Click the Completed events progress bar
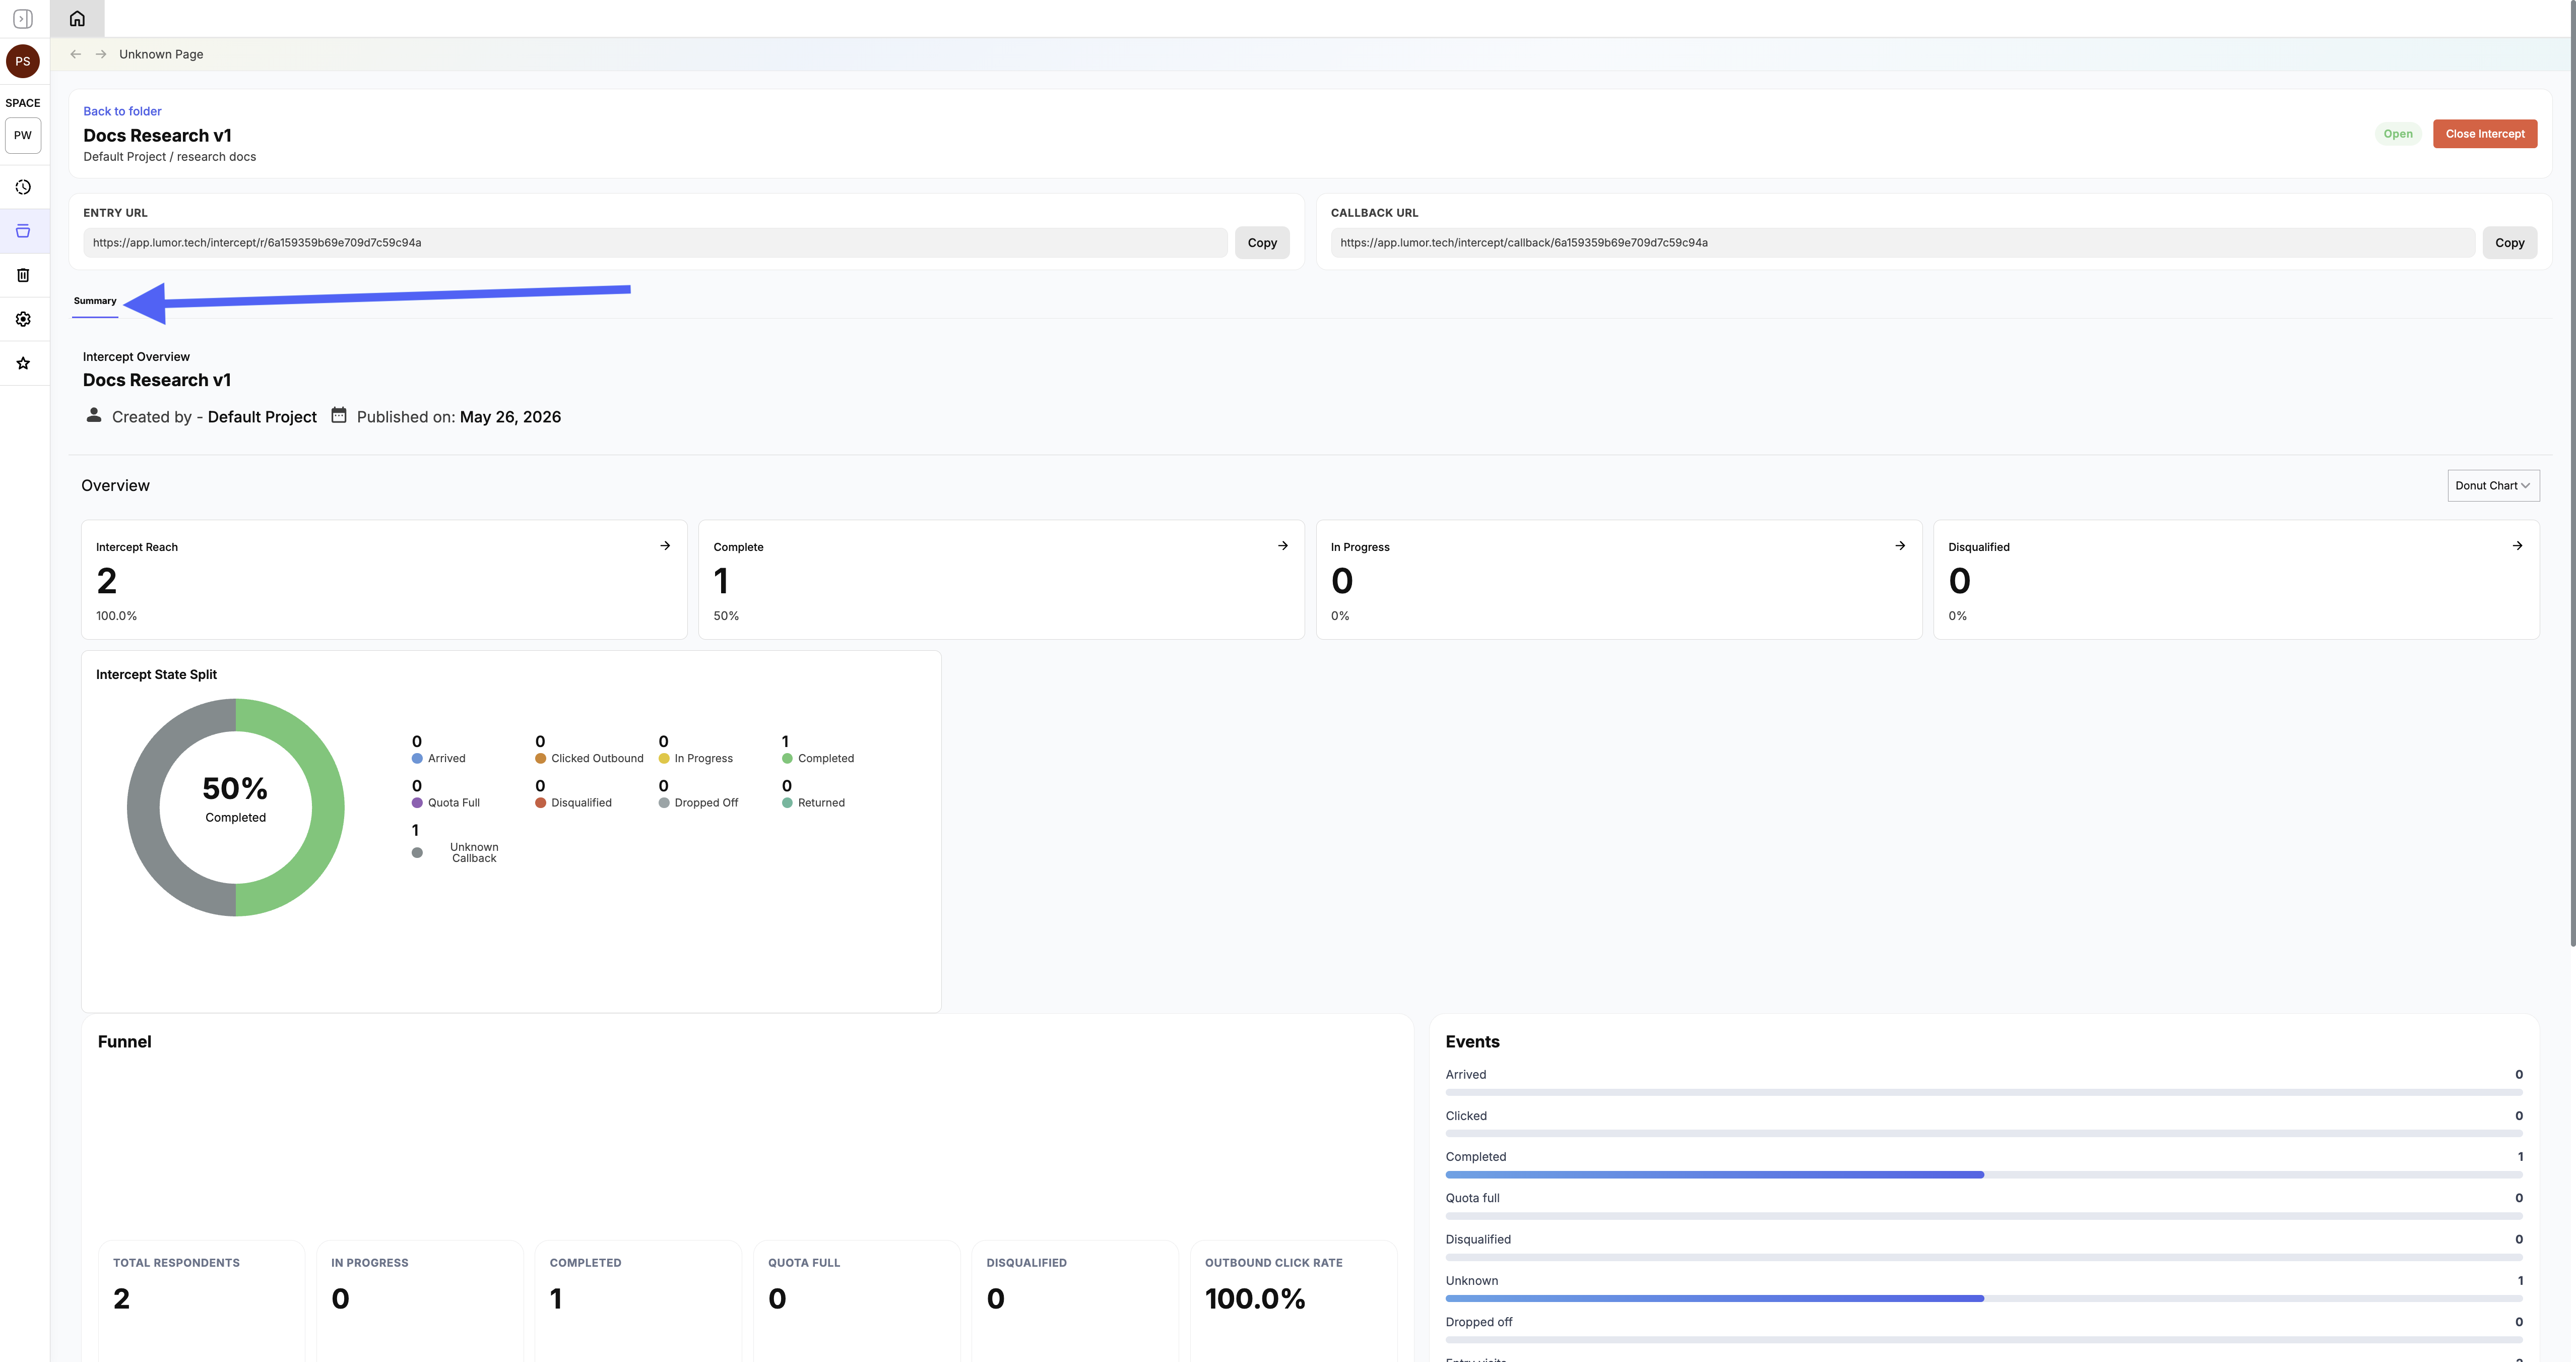The height and width of the screenshot is (1362, 2576). (1983, 1175)
